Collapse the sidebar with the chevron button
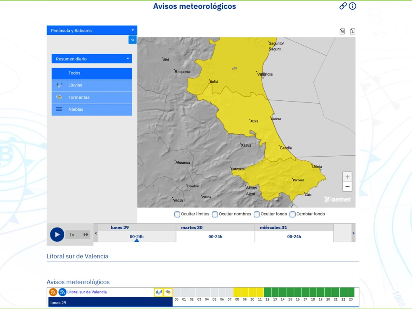Image resolution: width=412 pixels, height=309 pixels. point(132,39)
